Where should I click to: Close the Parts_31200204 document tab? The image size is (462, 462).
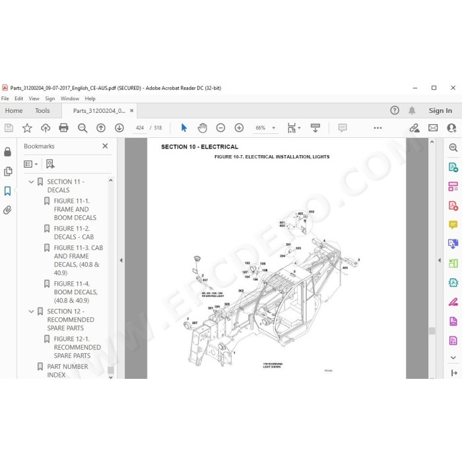132,110
